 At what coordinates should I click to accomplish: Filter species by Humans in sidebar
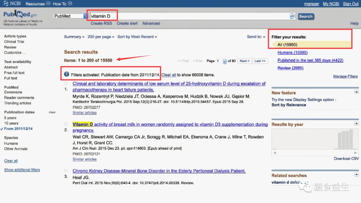[11, 144]
